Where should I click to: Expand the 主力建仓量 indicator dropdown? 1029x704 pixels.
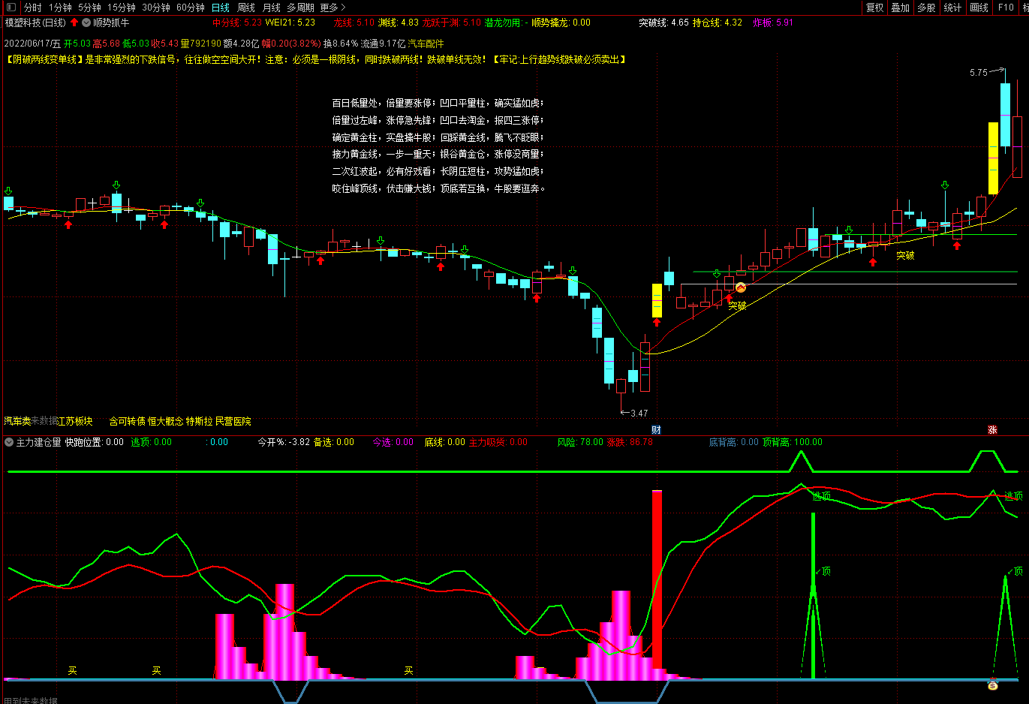coord(9,442)
